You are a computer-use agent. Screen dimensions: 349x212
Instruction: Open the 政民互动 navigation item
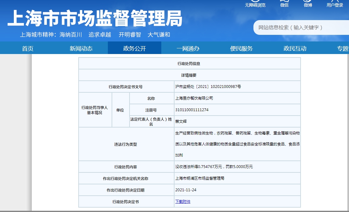[295, 48]
